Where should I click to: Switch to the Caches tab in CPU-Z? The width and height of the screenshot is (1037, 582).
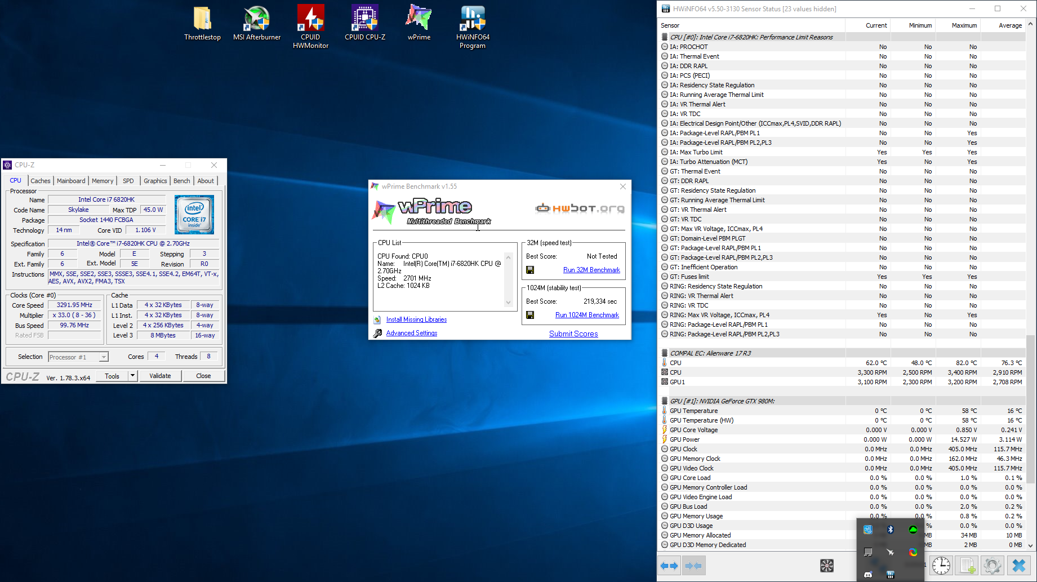(x=40, y=181)
